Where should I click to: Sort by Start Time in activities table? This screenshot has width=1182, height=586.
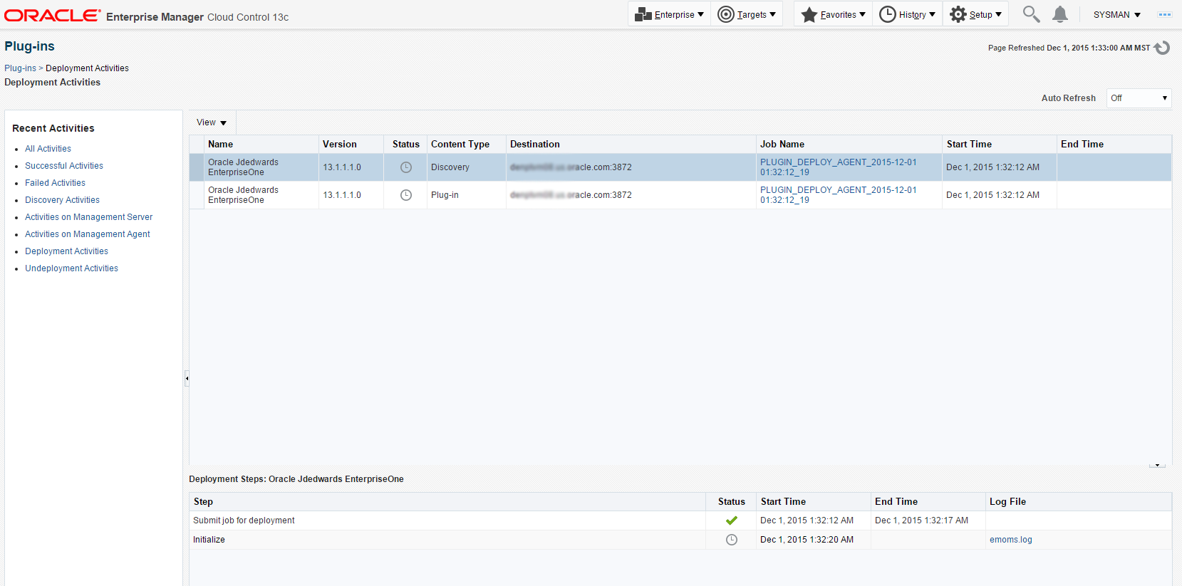tap(999, 145)
